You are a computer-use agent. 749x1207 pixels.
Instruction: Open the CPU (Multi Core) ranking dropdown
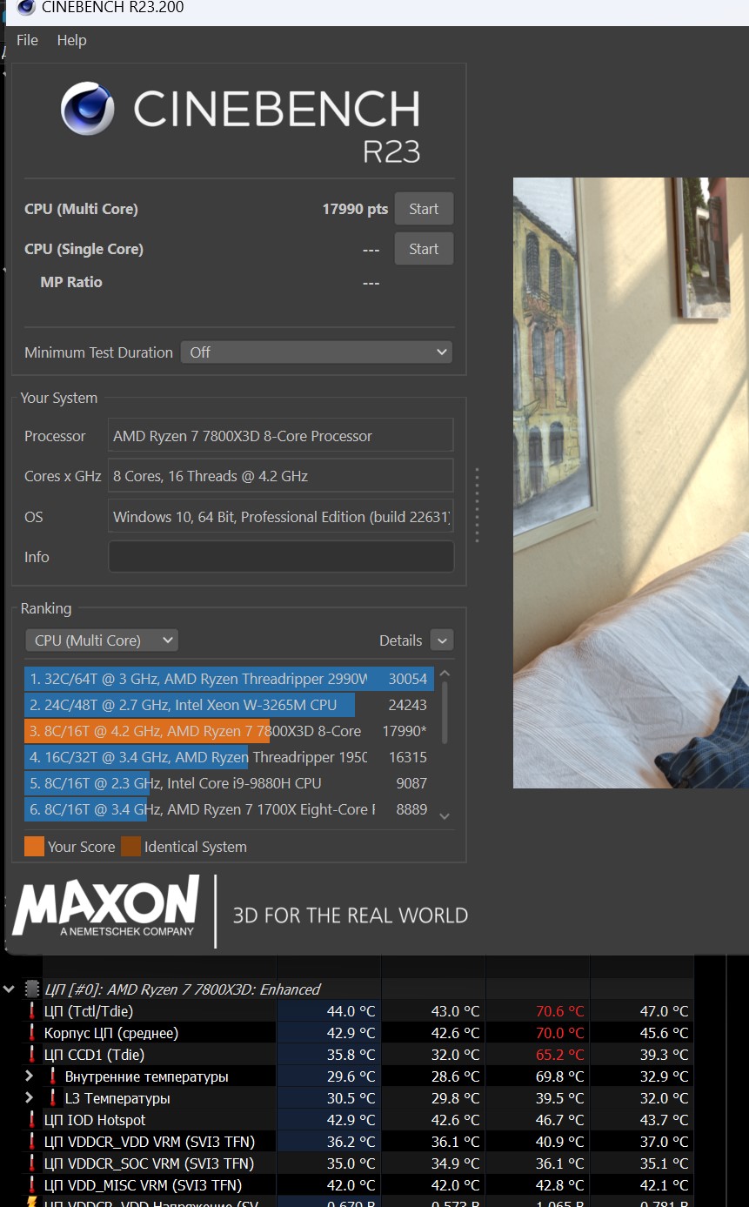[102, 640]
